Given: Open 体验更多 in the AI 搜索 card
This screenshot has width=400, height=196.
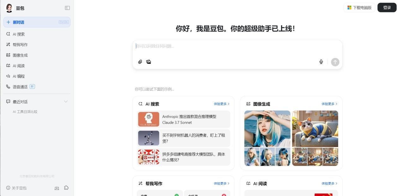Looking at the screenshot, I should click(221, 104).
